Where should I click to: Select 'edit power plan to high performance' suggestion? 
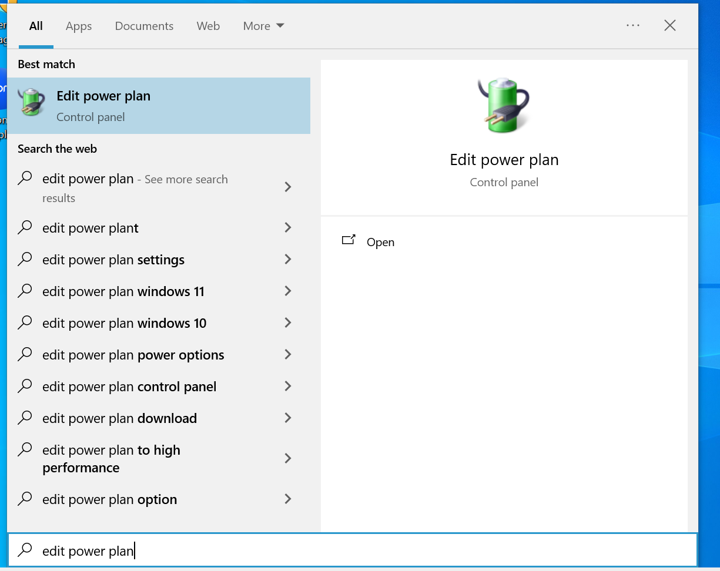112,459
